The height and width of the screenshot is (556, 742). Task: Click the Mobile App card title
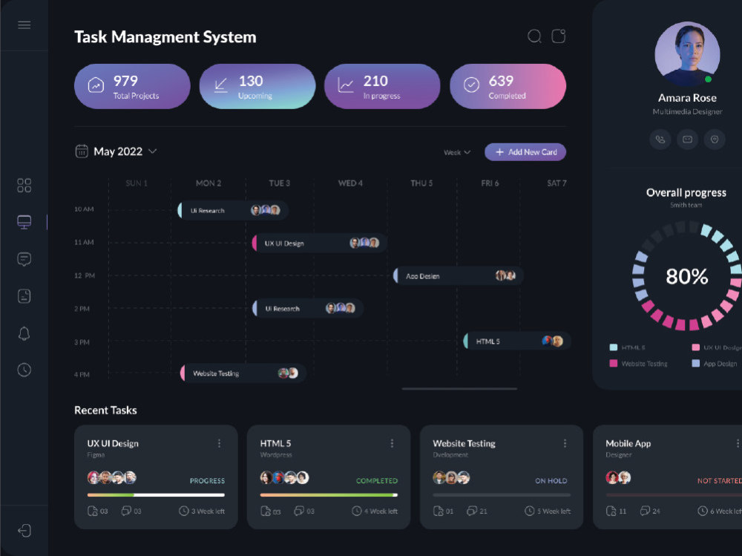coord(628,444)
